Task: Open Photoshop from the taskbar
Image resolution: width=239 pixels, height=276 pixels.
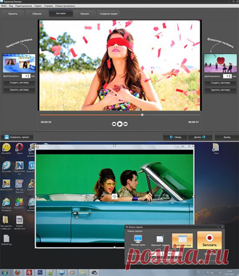Action: (x=40, y=273)
